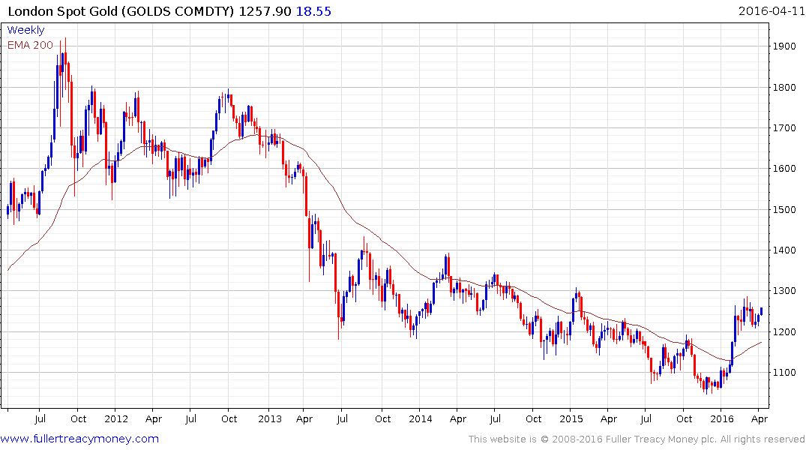The image size is (806, 450).
Task: Click the 2015 year label on time axis
Action: 571,418
